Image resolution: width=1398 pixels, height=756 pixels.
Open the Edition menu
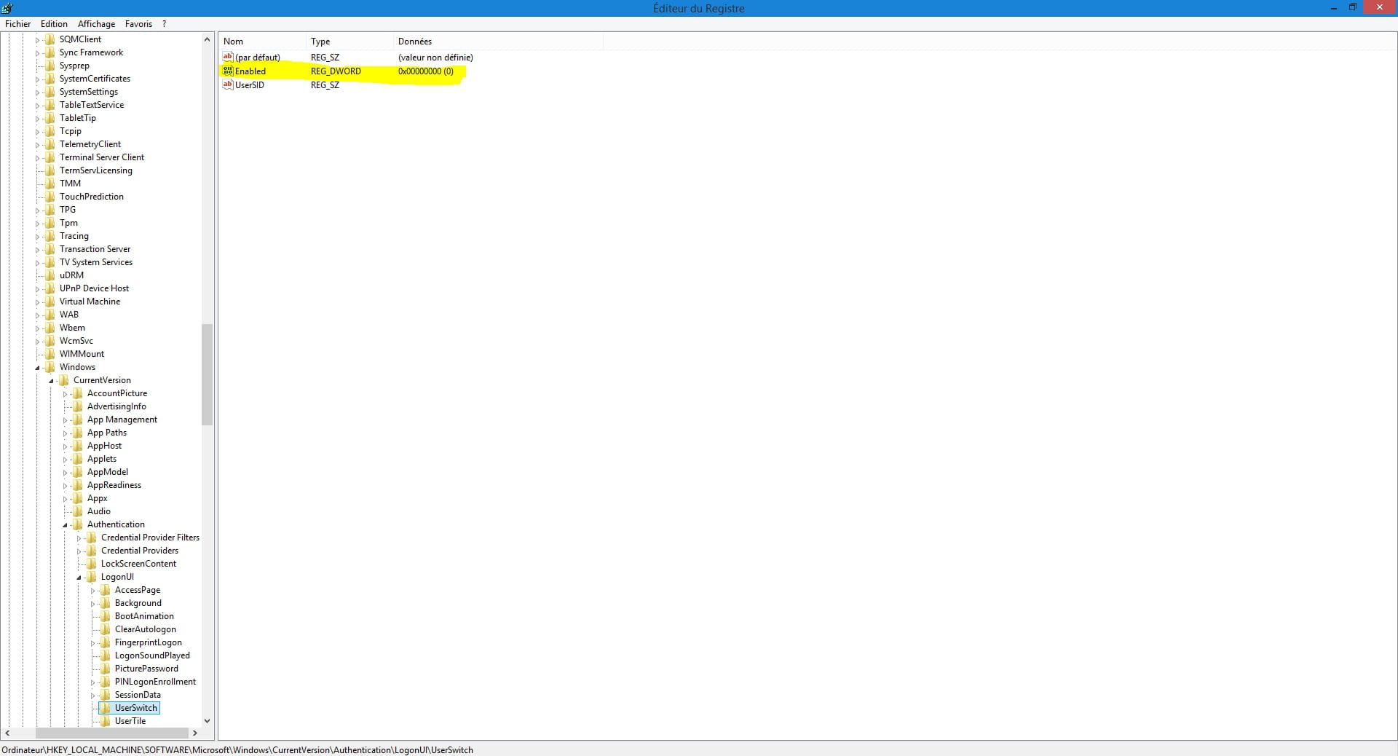click(x=54, y=24)
